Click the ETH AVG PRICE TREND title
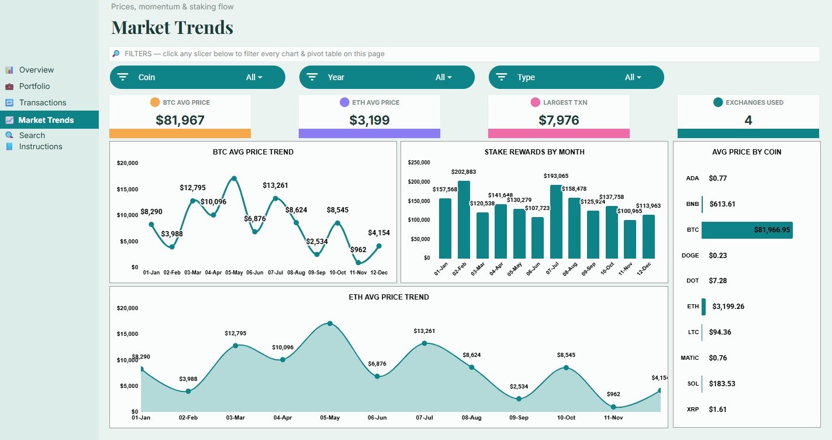Image resolution: width=832 pixels, height=440 pixels. (x=389, y=297)
